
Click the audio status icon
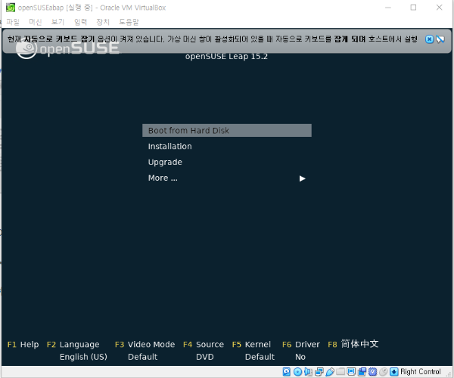308,372
